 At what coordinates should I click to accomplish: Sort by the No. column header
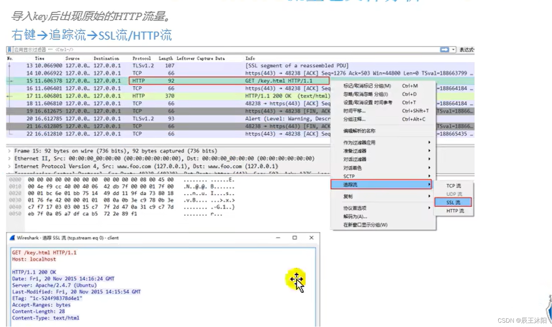click(10, 58)
